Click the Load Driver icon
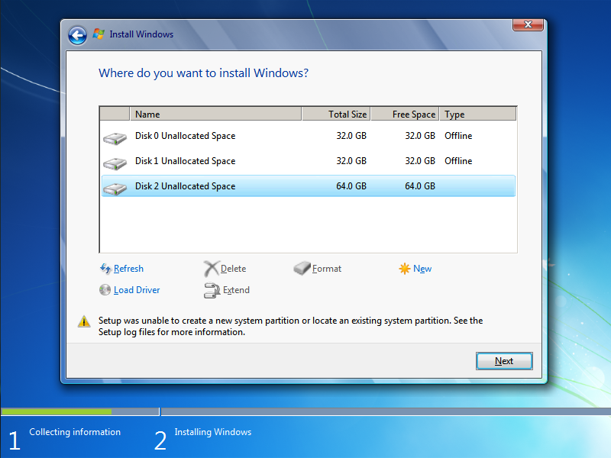This screenshot has width=611, height=458. pos(105,290)
